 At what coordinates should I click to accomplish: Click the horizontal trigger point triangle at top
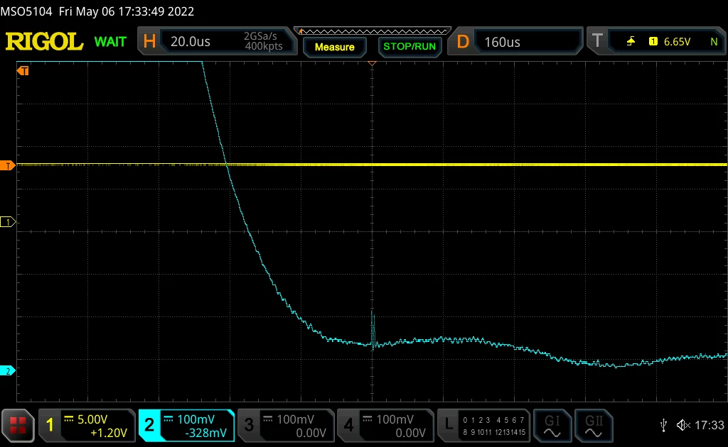coord(372,63)
